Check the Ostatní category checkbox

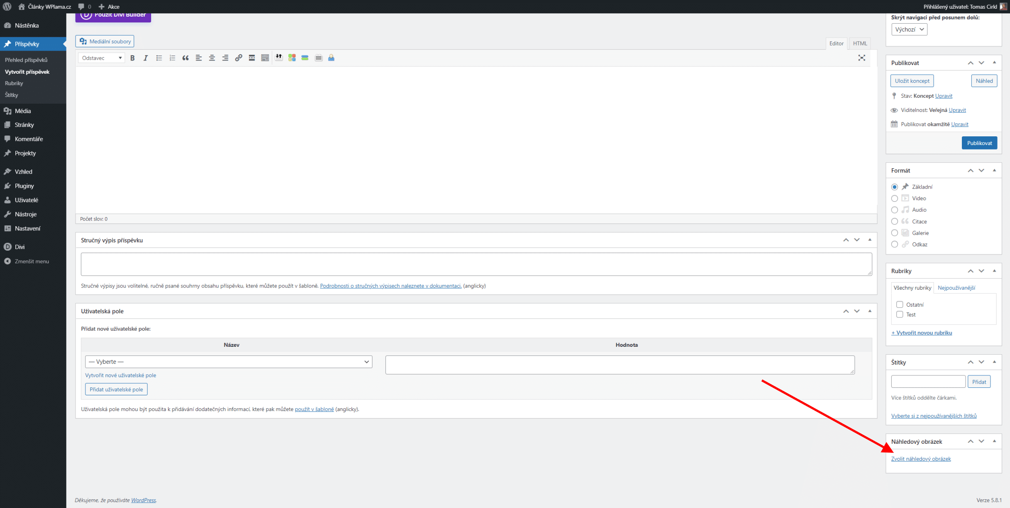(900, 305)
